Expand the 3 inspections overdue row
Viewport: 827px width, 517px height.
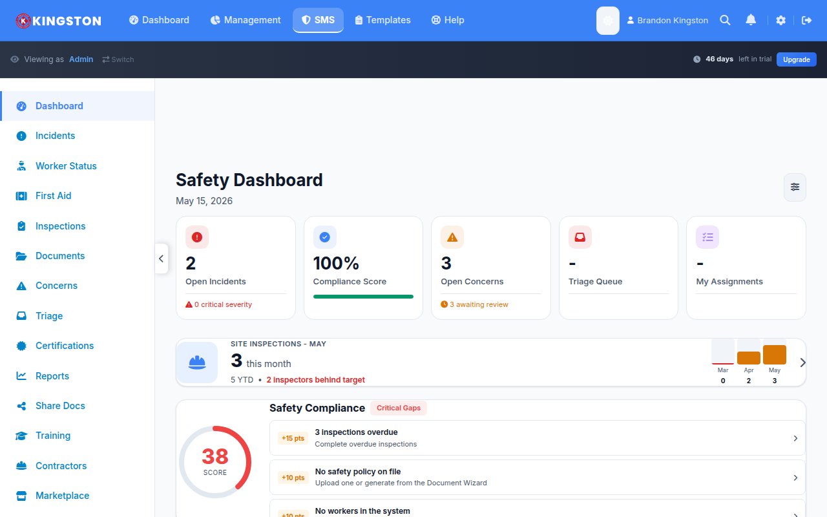tap(538, 438)
